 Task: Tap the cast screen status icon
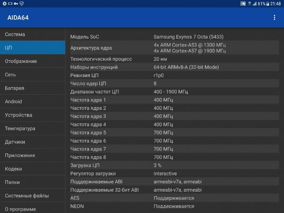coord(243,4)
